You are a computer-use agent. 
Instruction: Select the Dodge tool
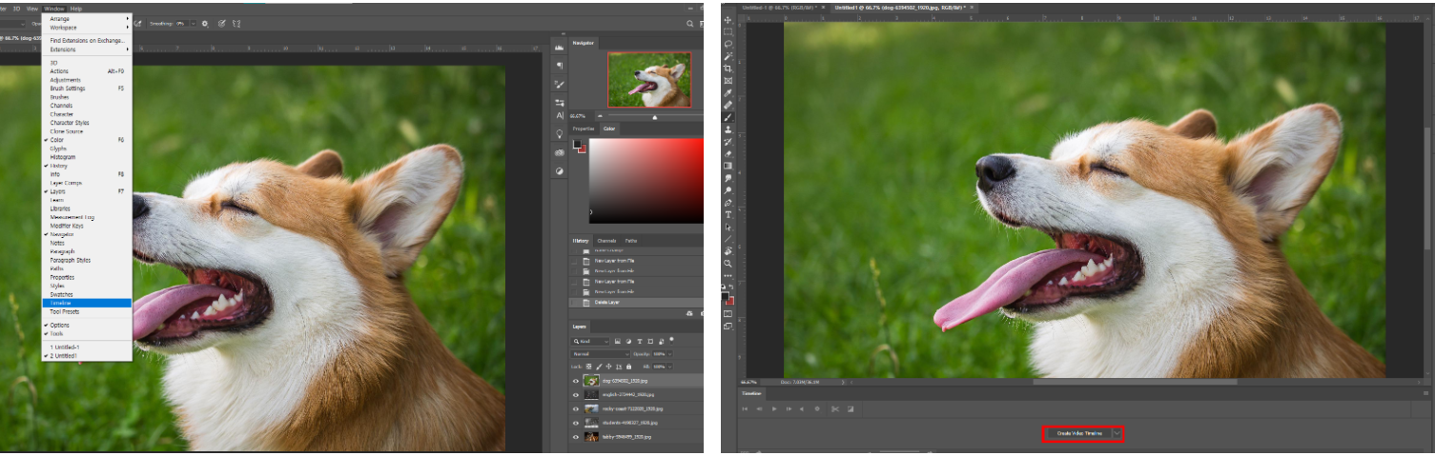728,190
